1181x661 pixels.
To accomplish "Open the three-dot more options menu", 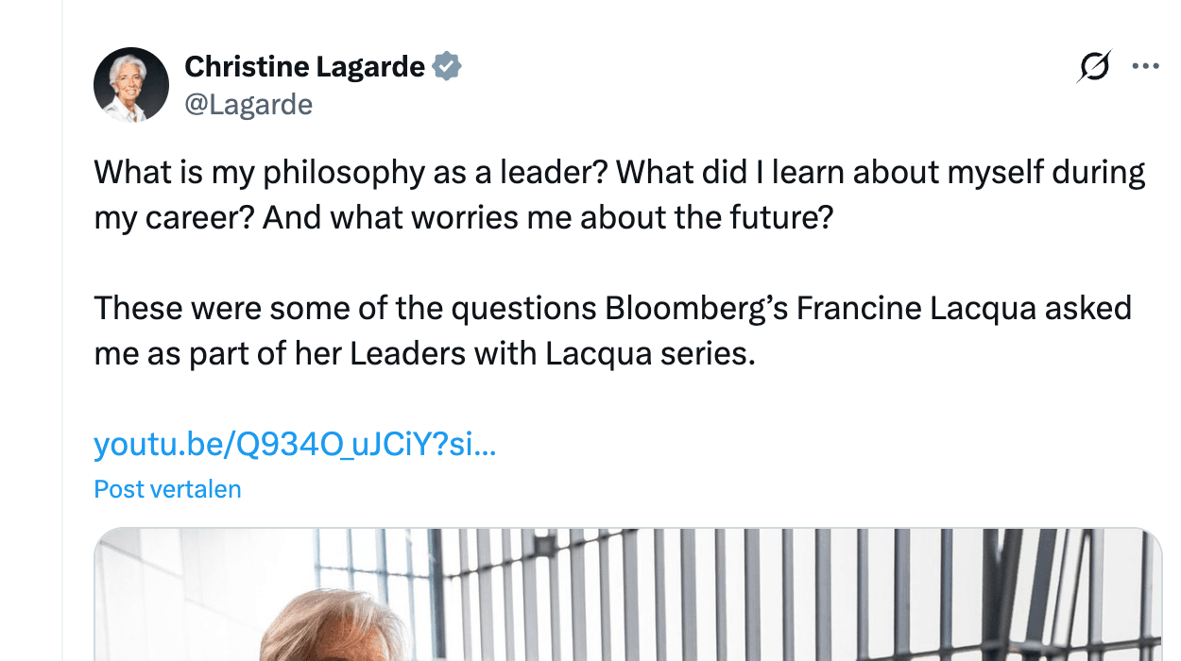I will (x=1145, y=67).
